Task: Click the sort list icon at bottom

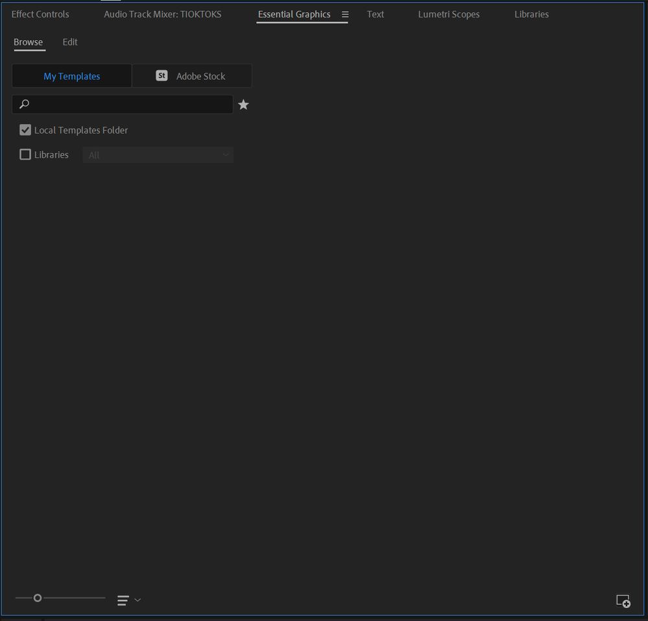Action: 123,600
